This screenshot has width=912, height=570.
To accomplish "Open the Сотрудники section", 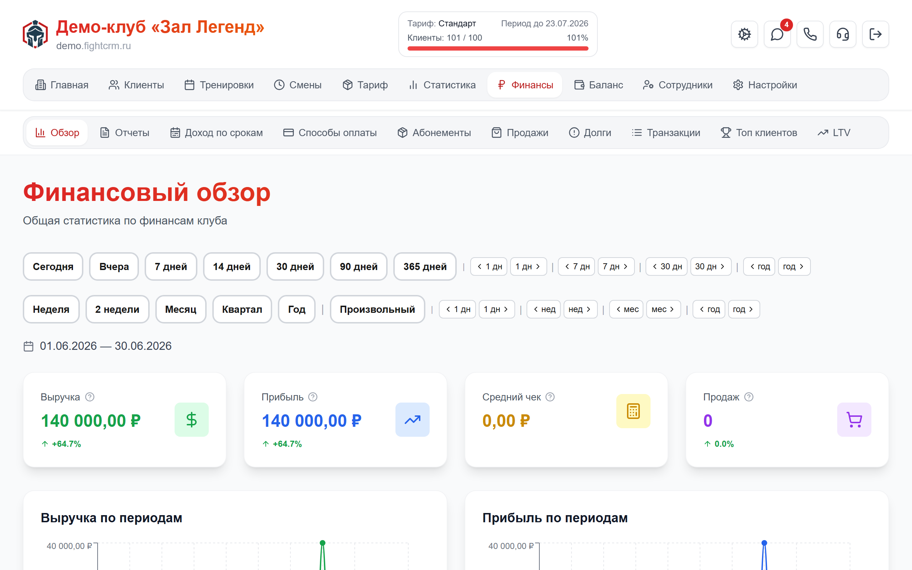I will 678,85.
